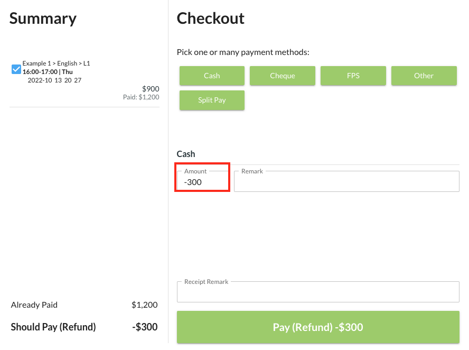Viewport: 469px width, 350px height.
Task: Click the Checkout heading
Action: (x=210, y=19)
